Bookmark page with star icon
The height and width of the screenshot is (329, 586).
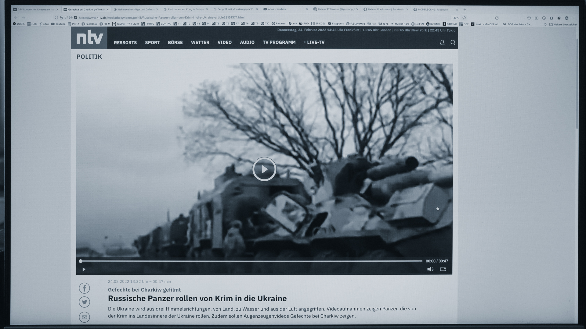point(464,18)
